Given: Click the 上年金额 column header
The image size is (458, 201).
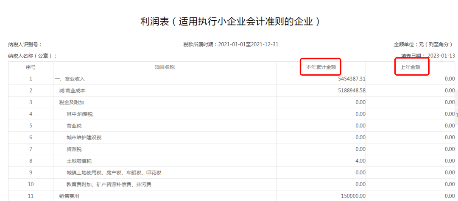Looking at the screenshot, I should coord(411,67).
